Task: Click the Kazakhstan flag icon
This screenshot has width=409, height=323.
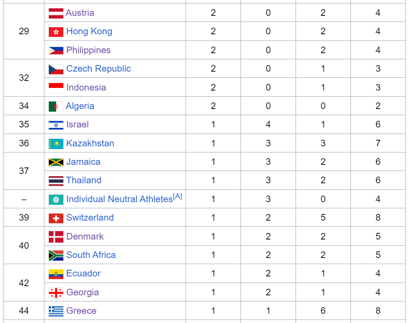Action: 56,144
